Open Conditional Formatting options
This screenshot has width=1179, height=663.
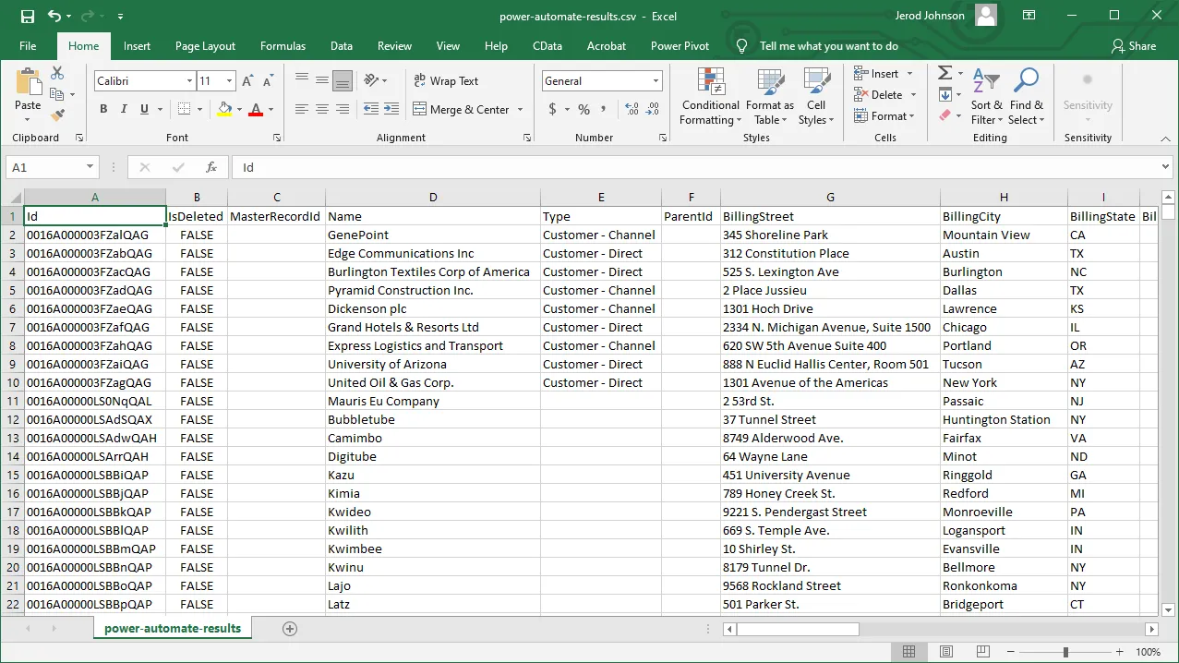pyautogui.click(x=709, y=97)
